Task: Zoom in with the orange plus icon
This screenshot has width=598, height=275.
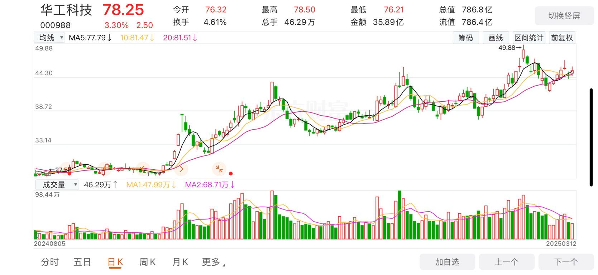Action: (x=105, y=169)
